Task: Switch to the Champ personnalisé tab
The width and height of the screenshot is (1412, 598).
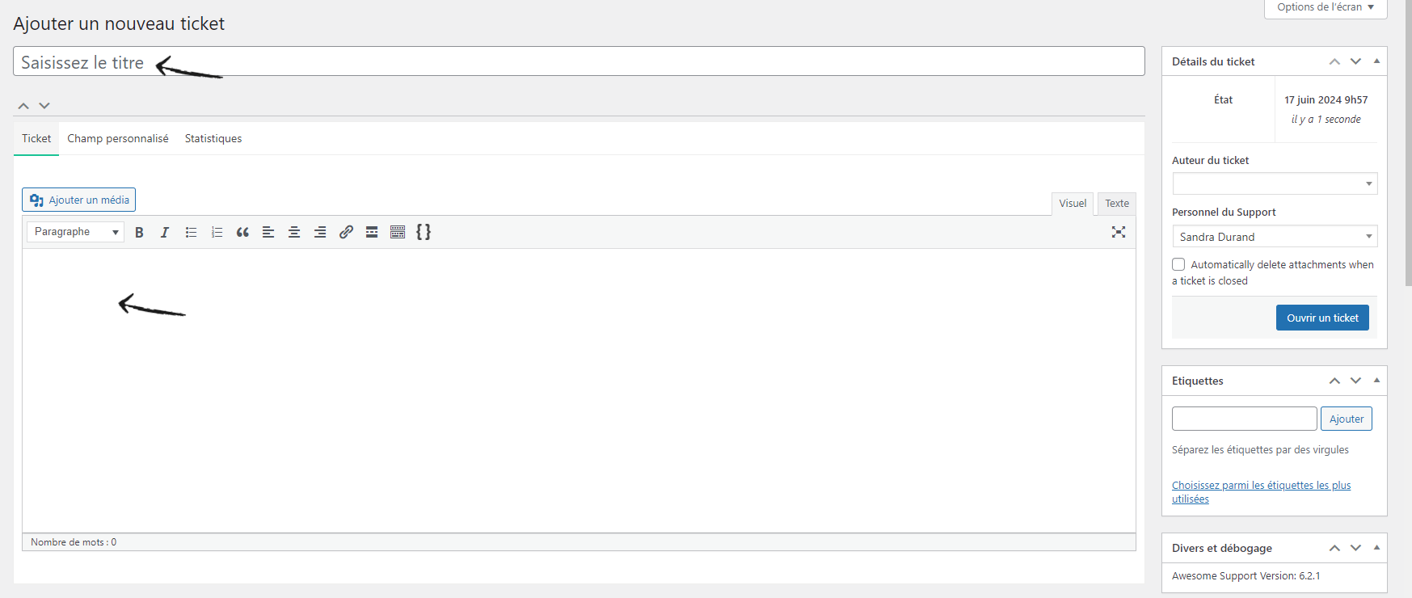Action: coord(118,138)
